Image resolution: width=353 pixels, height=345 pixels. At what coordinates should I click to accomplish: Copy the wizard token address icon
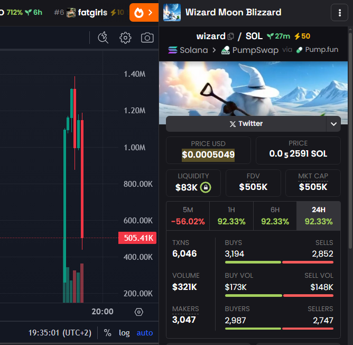231,36
